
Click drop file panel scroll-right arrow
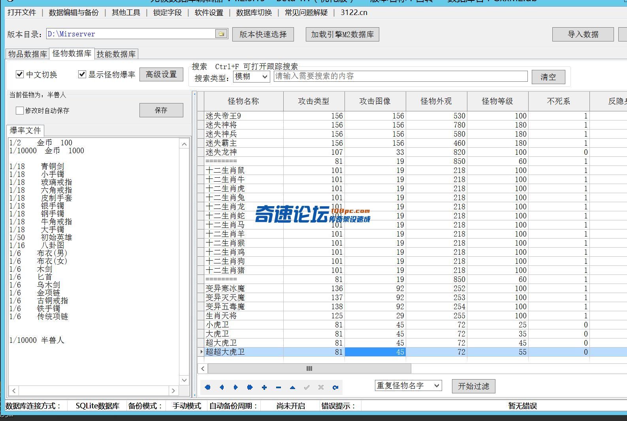(x=173, y=391)
